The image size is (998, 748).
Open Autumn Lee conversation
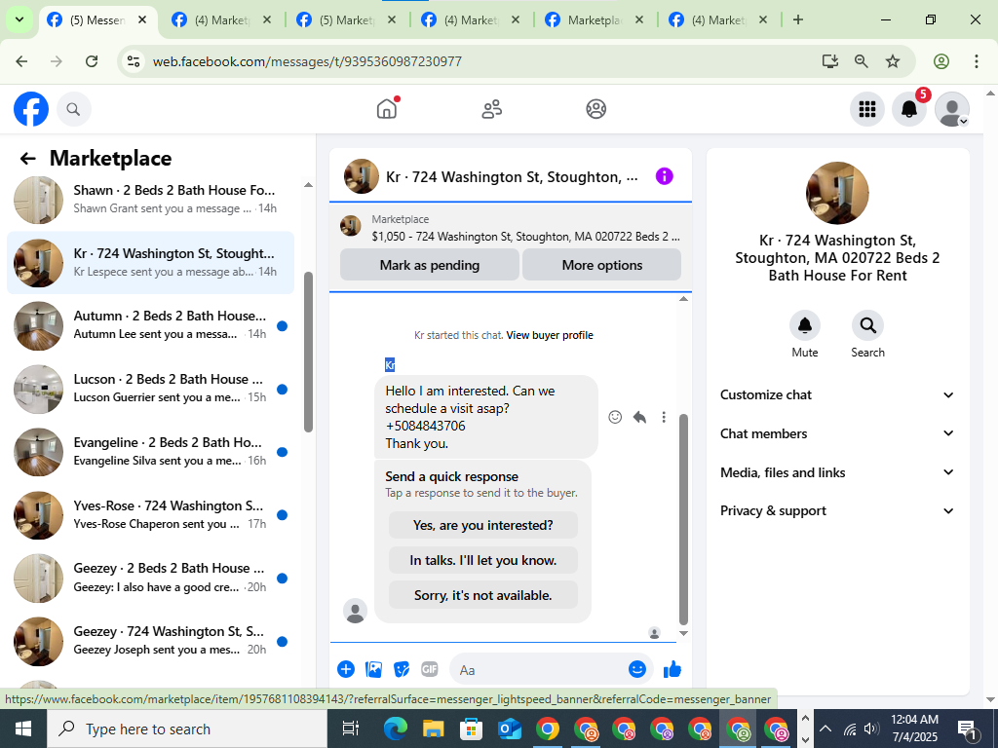click(x=151, y=325)
